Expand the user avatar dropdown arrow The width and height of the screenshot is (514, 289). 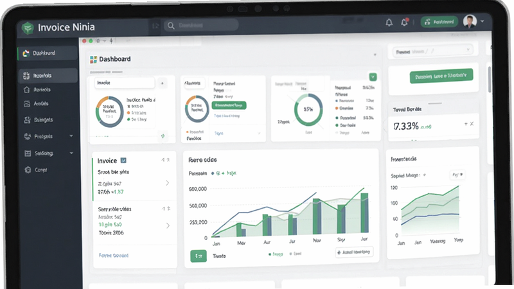[483, 21]
